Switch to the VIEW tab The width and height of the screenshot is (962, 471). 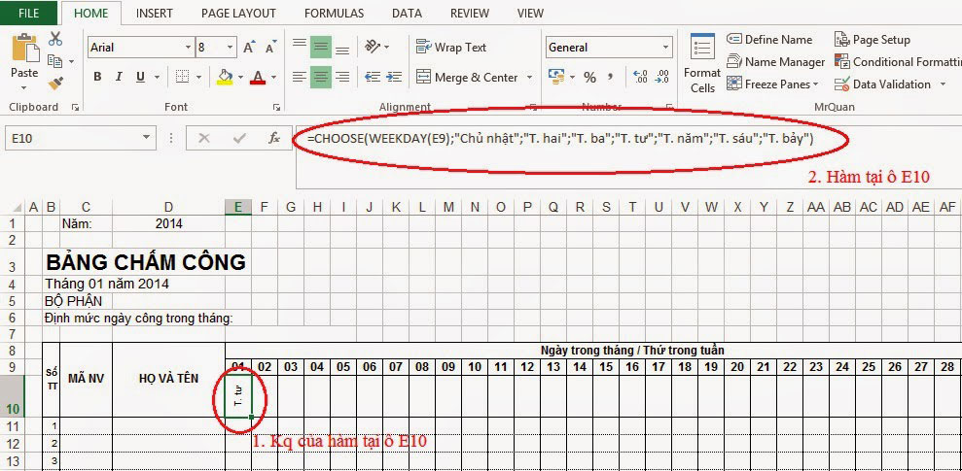click(530, 13)
